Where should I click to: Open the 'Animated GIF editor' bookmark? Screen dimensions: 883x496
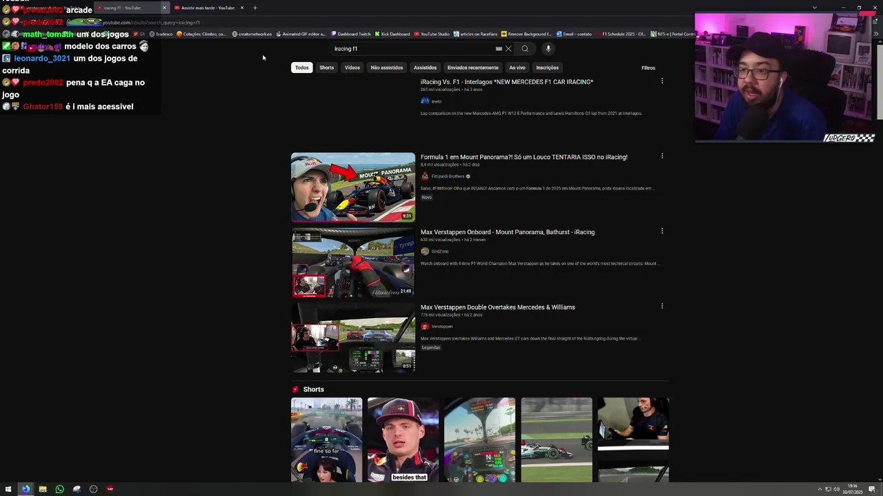coord(300,34)
